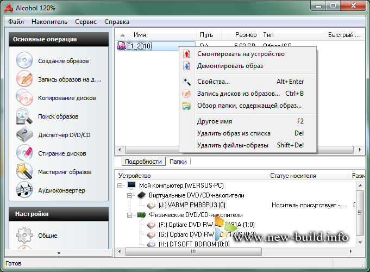The width and height of the screenshot is (370, 272).
Task: Open the Файл menu
Action: 16,22
